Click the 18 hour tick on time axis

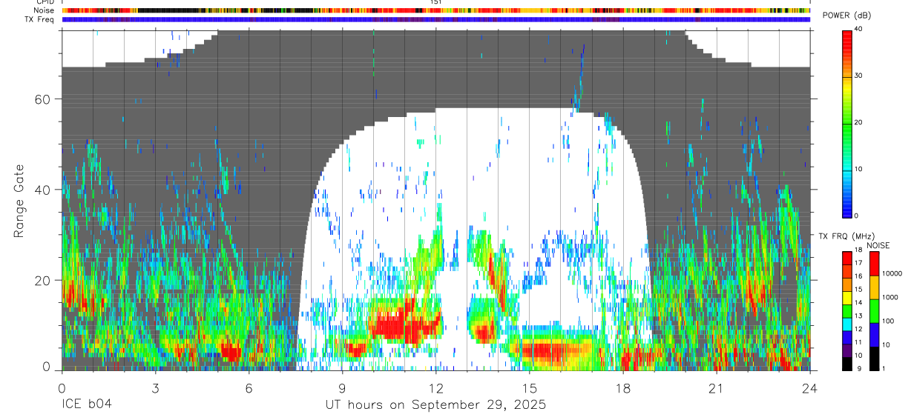pyautogui.click(x=622, y=387)
